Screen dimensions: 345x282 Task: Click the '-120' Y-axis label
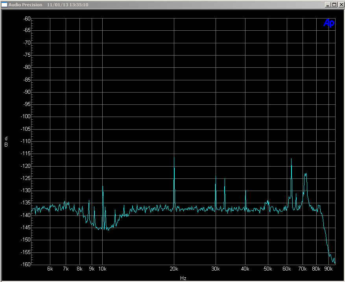[x=26, y=166]
